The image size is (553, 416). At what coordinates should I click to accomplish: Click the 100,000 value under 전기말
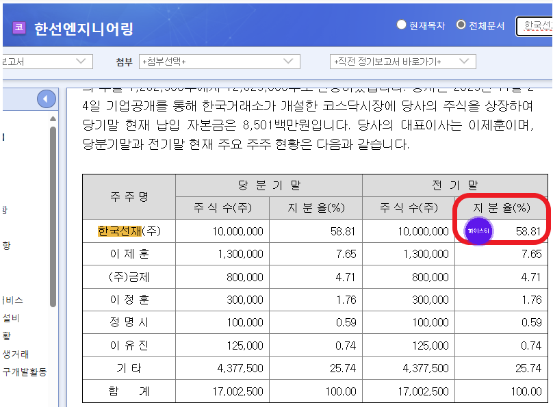coord(430,322)
